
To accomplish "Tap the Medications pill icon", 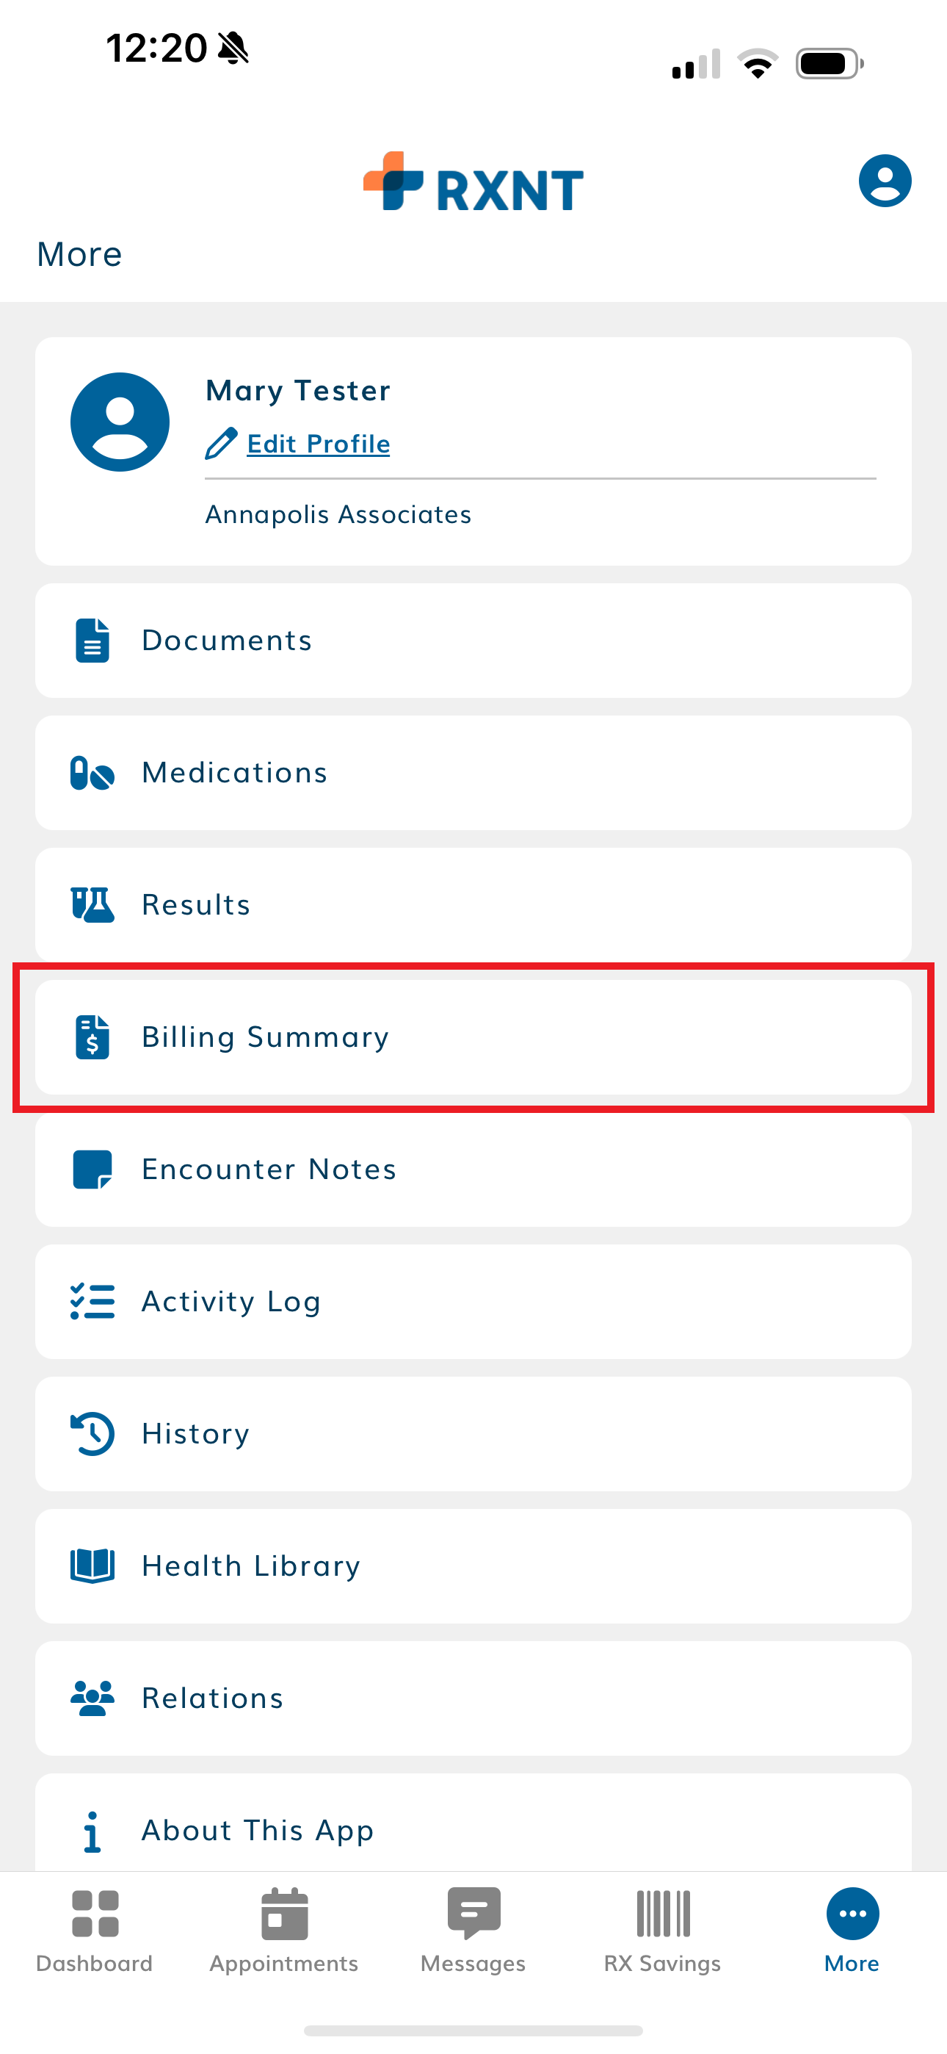I will tap(92, 773).
